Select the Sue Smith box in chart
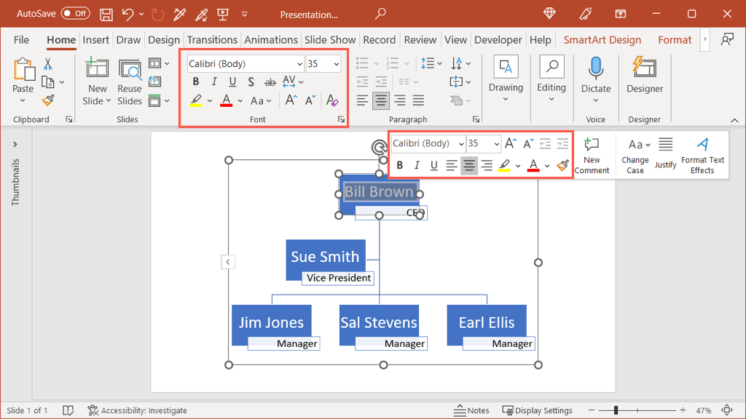 point(325,256)
